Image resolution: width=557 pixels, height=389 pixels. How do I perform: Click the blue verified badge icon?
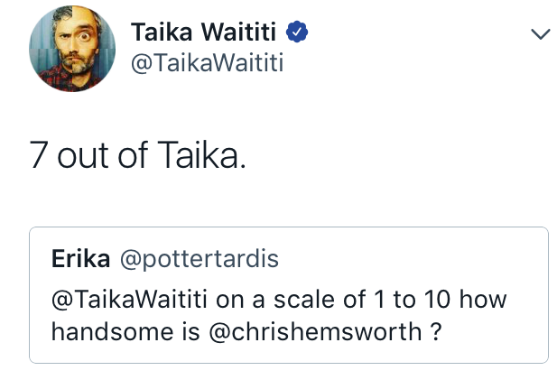pos(297,32)
